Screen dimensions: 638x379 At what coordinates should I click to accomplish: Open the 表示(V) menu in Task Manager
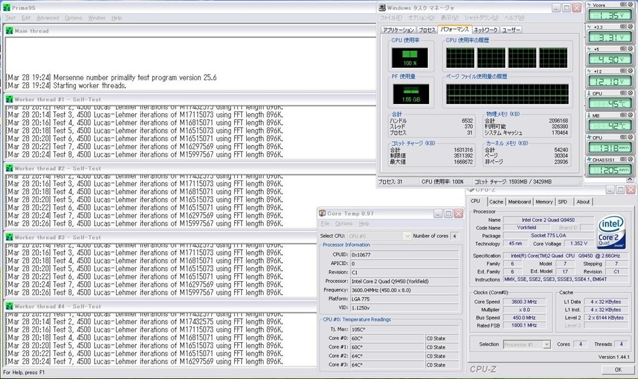[x=449, y=18]
